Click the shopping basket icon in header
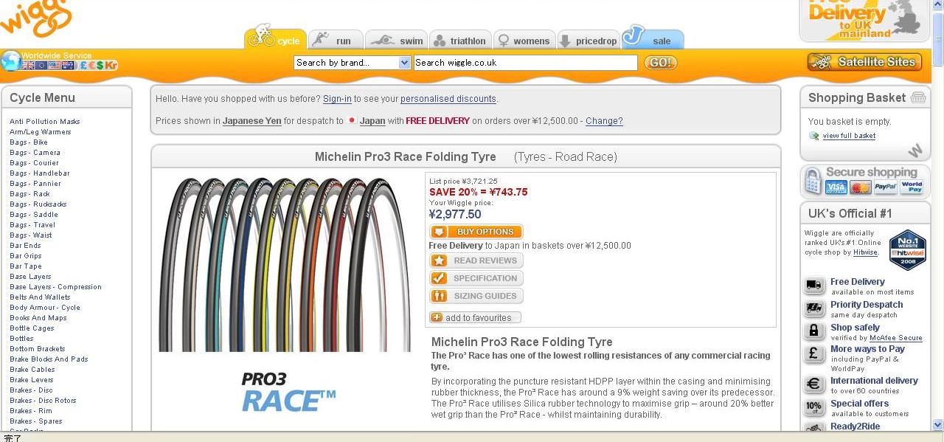 [918, 97]
